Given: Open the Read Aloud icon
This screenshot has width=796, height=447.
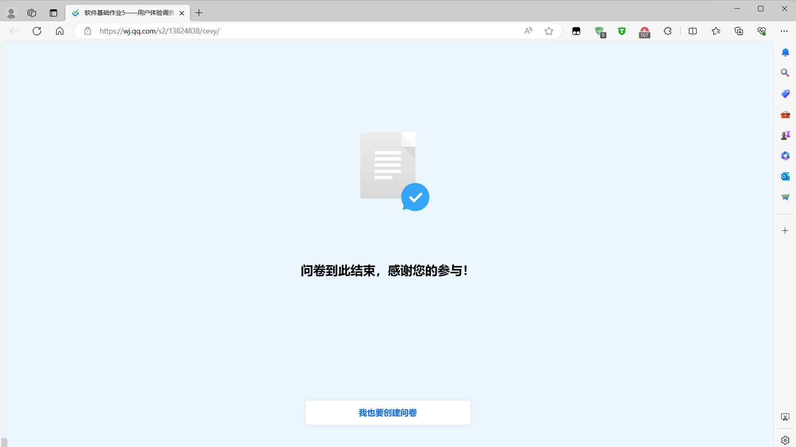Looking at the screenshot, I should point(528,31).
